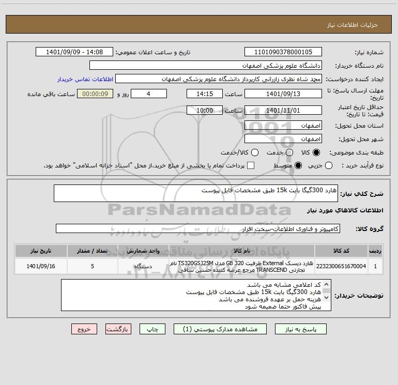Click the deadline time field 14:15
This screenshot has height=385, width=398.
coord(205,94)
